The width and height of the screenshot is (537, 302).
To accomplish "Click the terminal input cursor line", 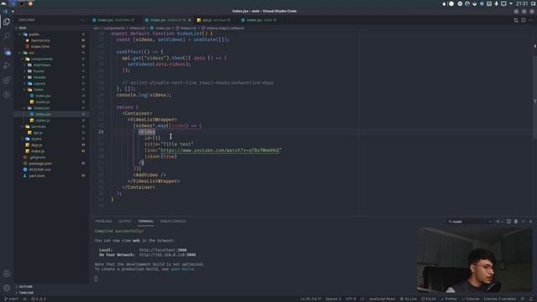I will click(x=96, y=279).
